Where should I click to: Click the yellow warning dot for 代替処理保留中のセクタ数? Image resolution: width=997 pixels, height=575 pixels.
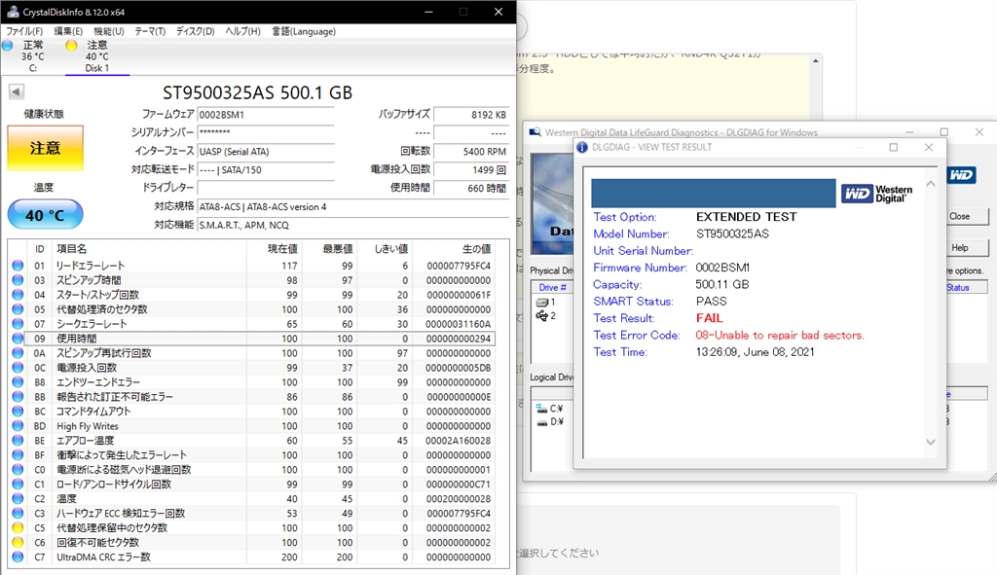click(18, 528)
